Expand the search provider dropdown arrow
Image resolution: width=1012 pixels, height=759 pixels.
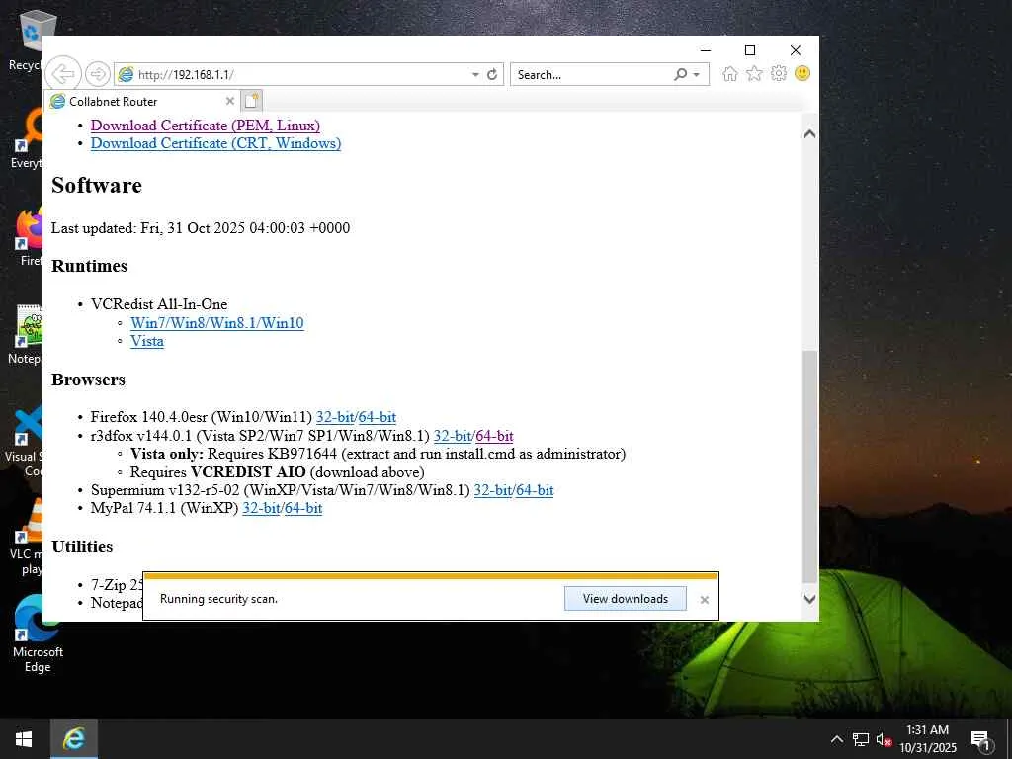(x=697, y=75)
